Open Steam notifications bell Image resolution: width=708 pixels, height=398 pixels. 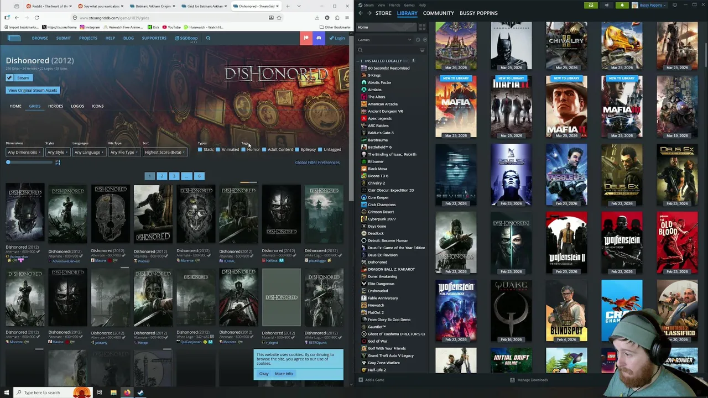click(x=622, y=5)
